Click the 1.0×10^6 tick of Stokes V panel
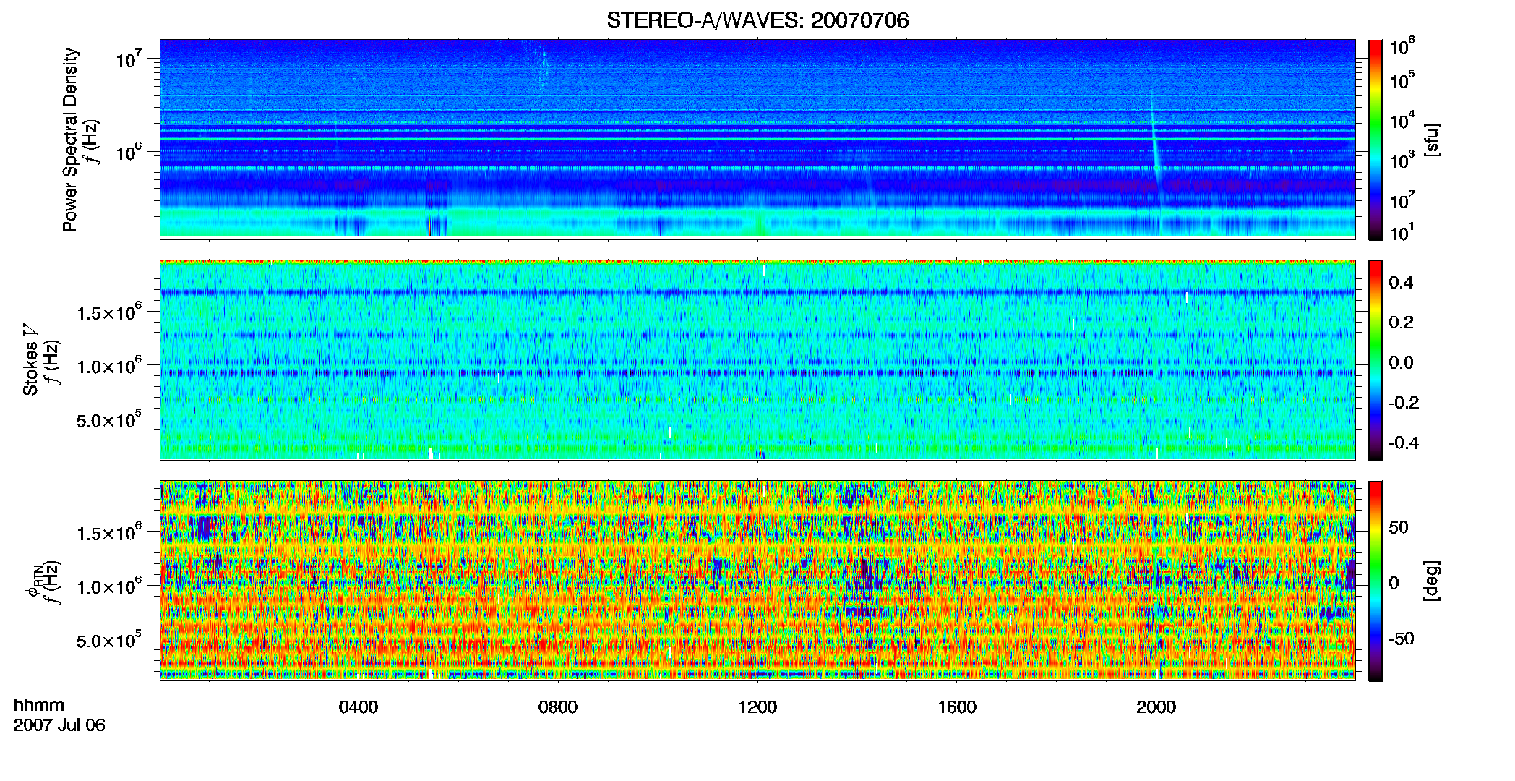 (109, 366)
